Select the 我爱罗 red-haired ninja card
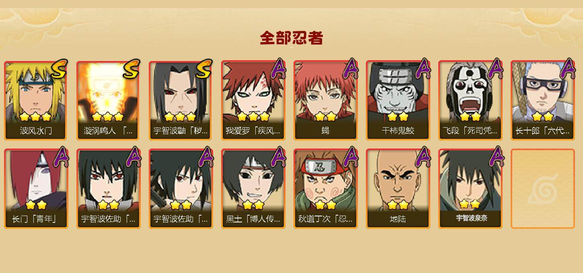The image size is (583, 273). 253,100
